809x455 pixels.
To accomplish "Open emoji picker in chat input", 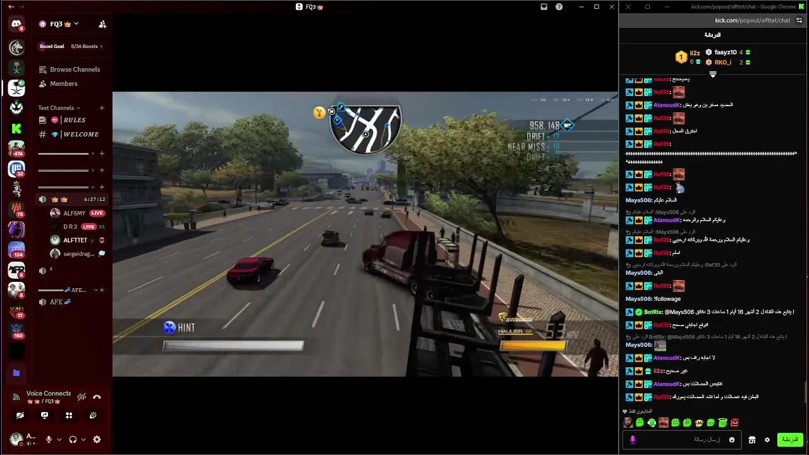I will 732,440.
